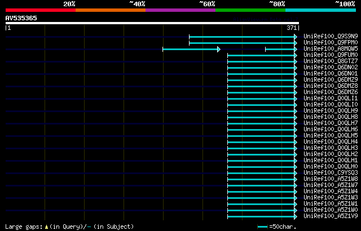The image size is (361, 231).
Task: Click on UniRef100_Q0QLI1
Action: coord(331,98)
